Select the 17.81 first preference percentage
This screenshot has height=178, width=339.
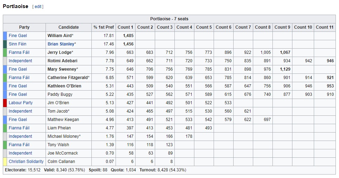coord(109,36)
